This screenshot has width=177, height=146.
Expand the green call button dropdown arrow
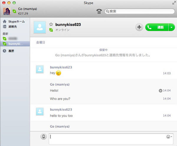(172, 27)
